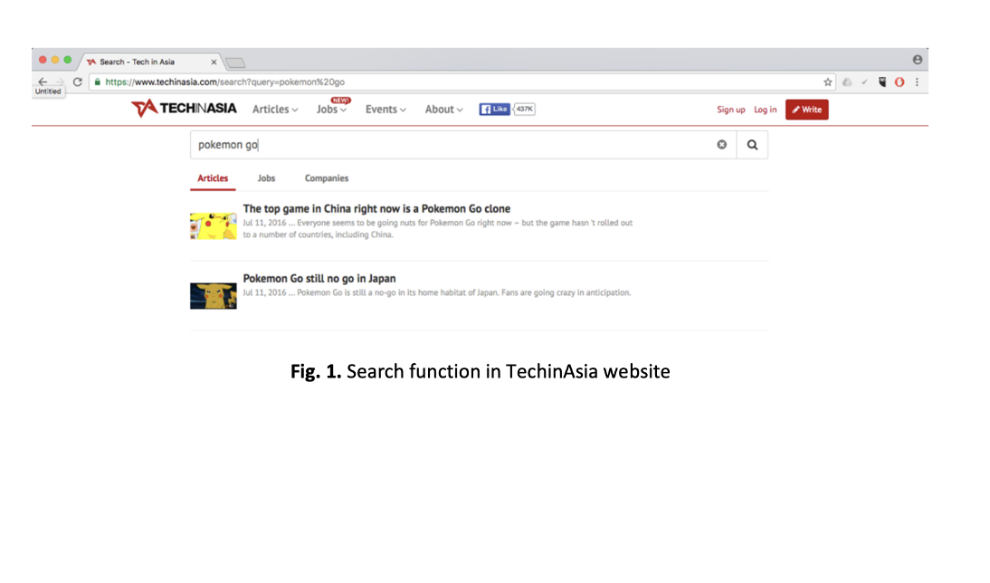This screenshot has height=583, width=990.
Task: Open the Pokemon Go Japan article thumbnail
Action: coord(214,296)
